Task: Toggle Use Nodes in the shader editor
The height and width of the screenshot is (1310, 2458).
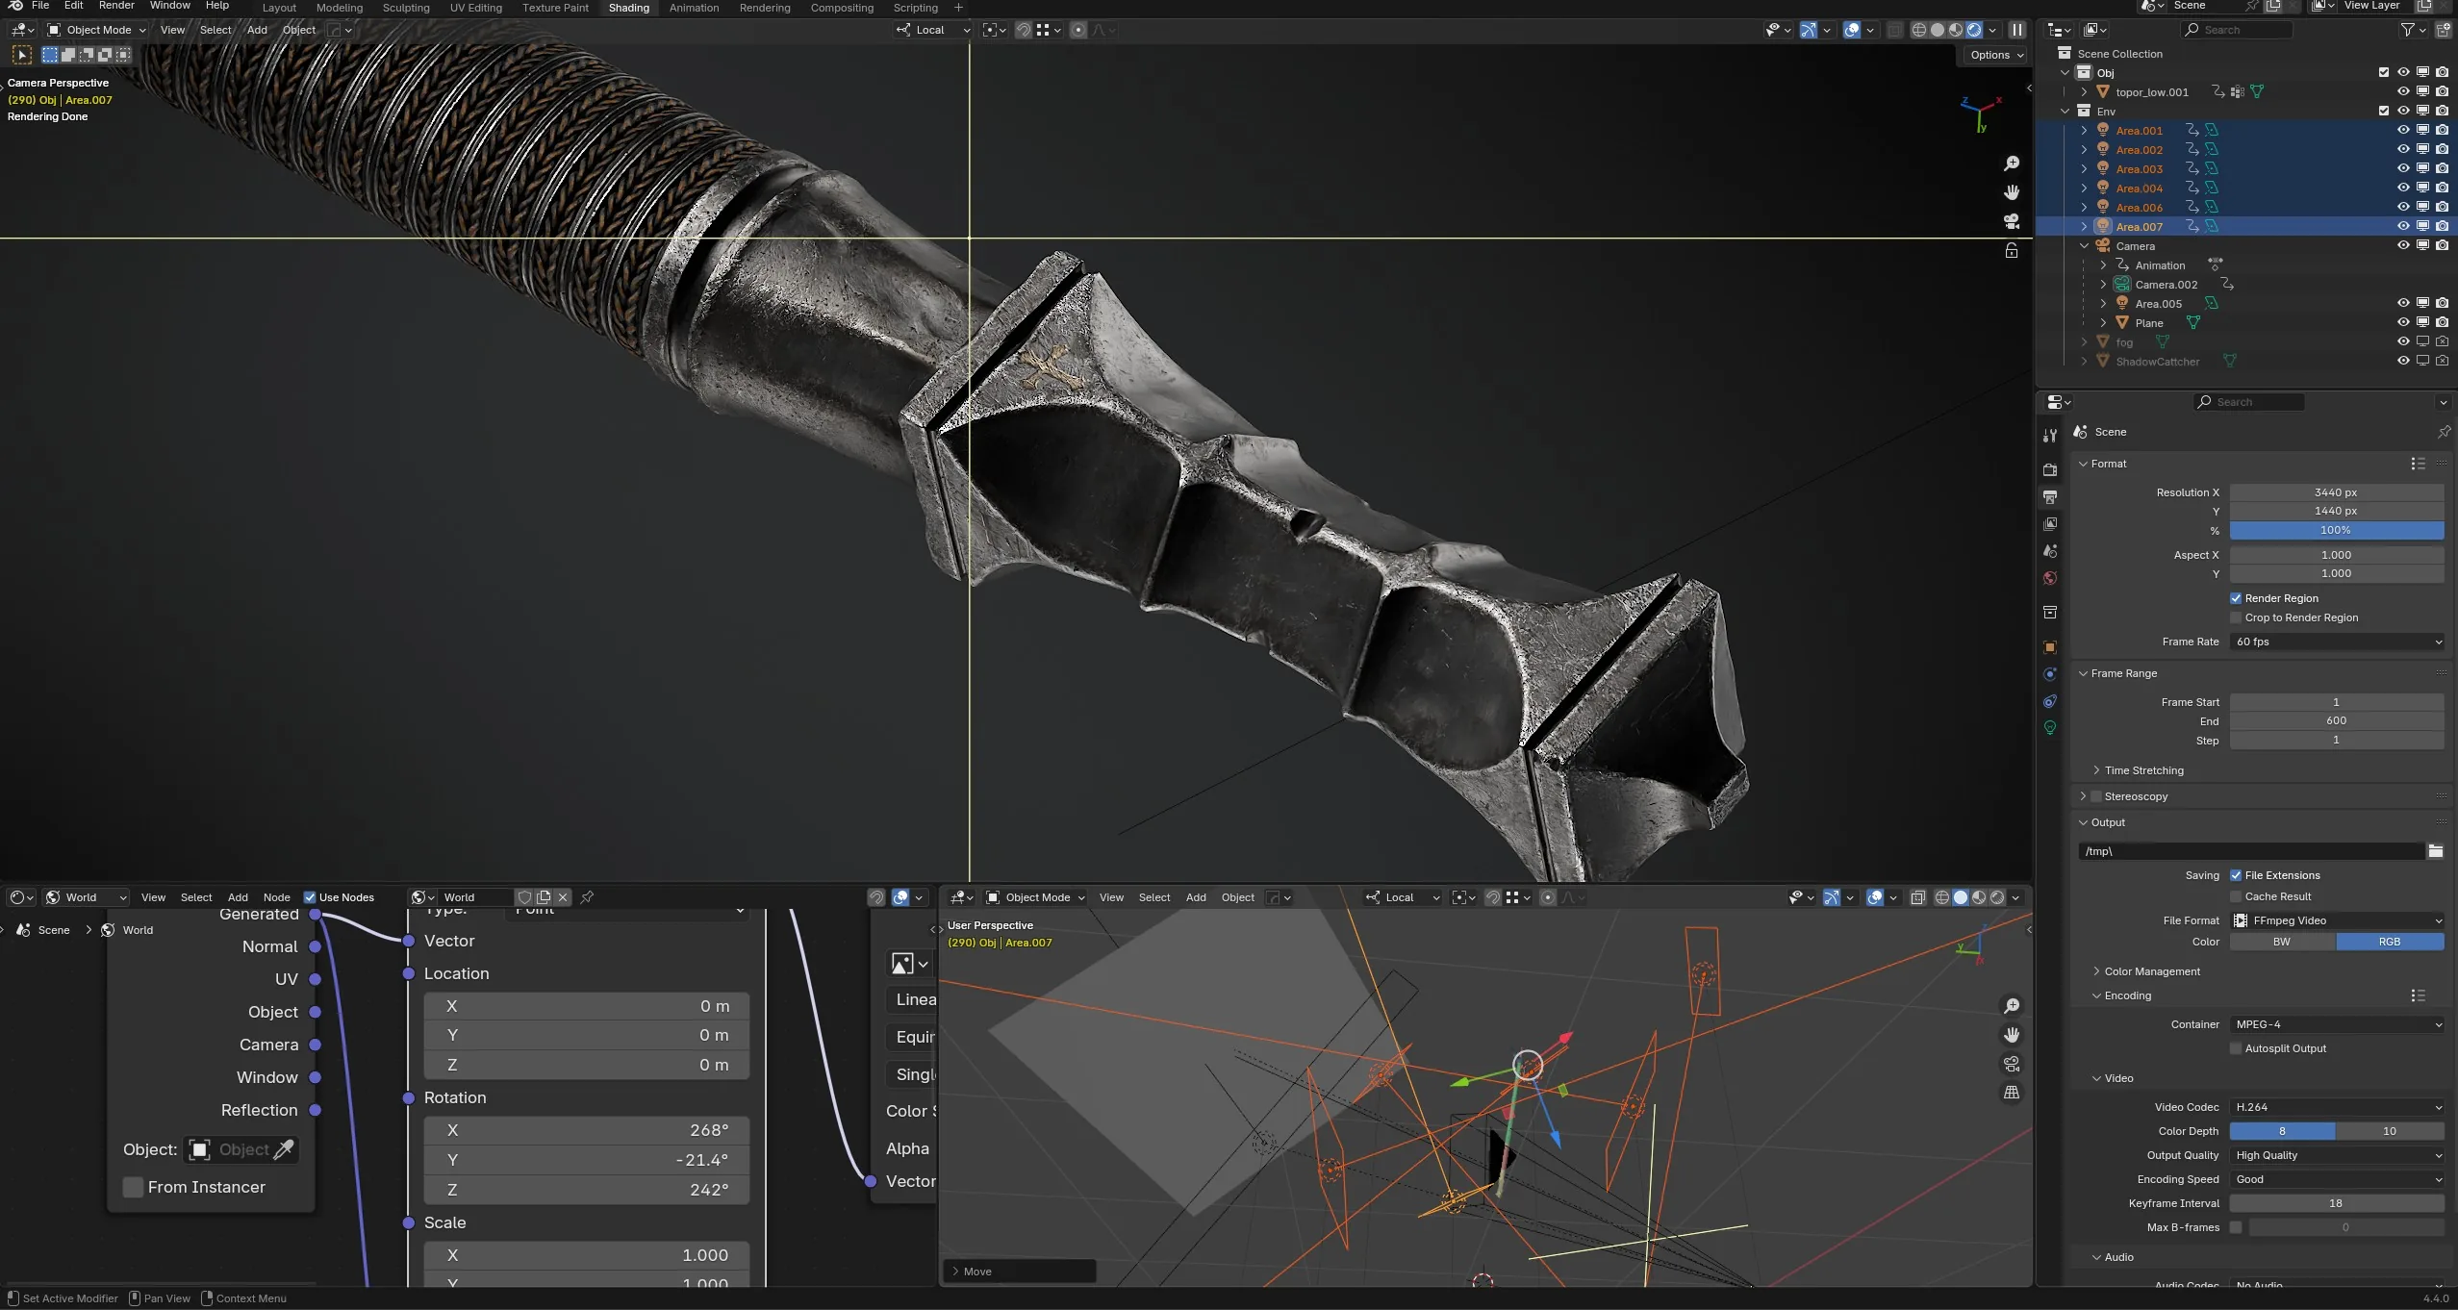Action: pyautogui.click(x=310, y=897)
